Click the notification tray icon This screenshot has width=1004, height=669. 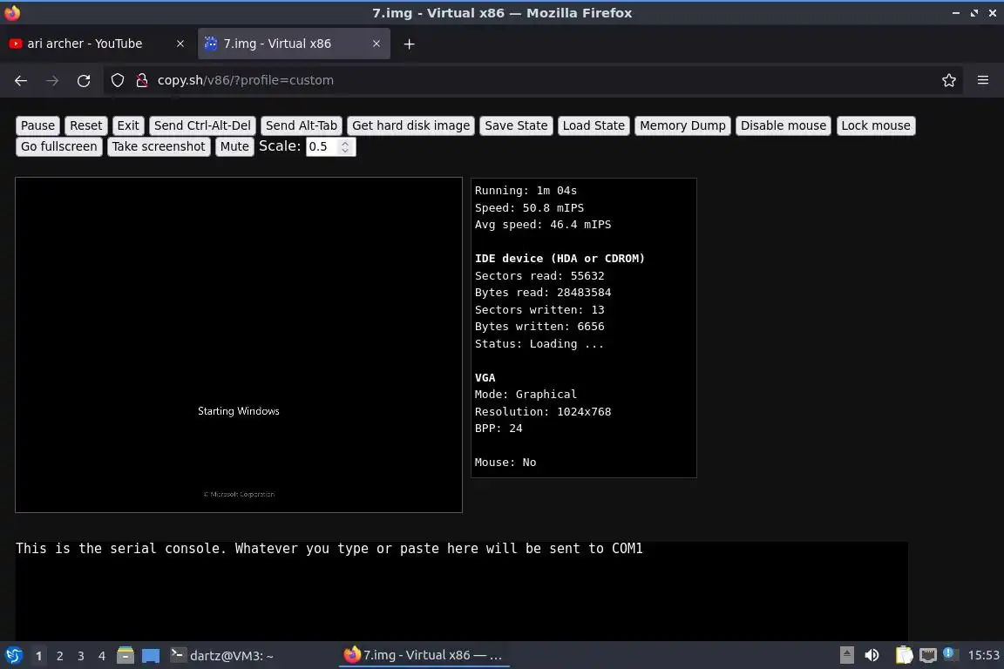point(950,653)
